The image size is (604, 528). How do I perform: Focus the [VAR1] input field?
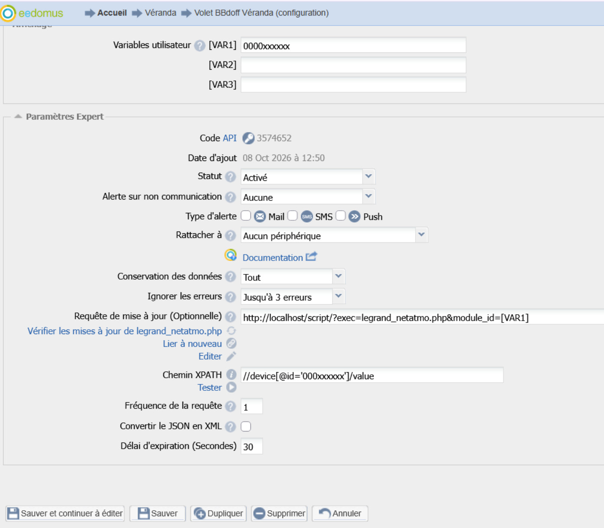click(x=354, y=45)
